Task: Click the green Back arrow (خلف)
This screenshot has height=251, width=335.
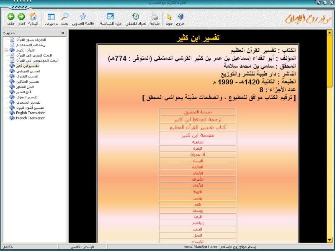Action: 10,17
